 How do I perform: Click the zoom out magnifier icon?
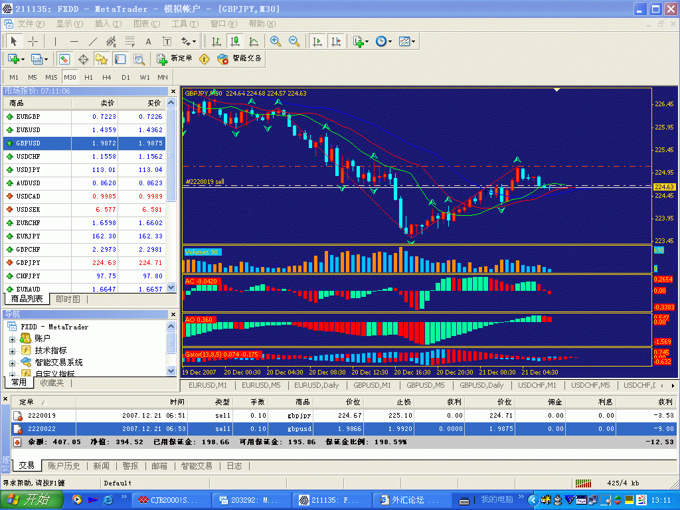(x=294, y=41)
